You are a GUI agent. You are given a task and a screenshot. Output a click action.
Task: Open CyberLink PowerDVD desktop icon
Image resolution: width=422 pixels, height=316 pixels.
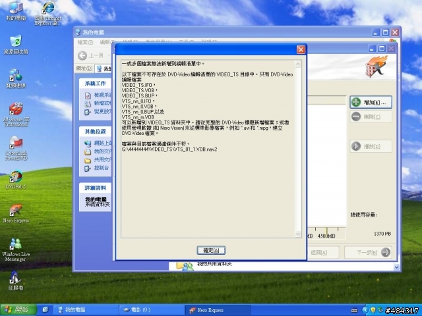pos(16,148)
